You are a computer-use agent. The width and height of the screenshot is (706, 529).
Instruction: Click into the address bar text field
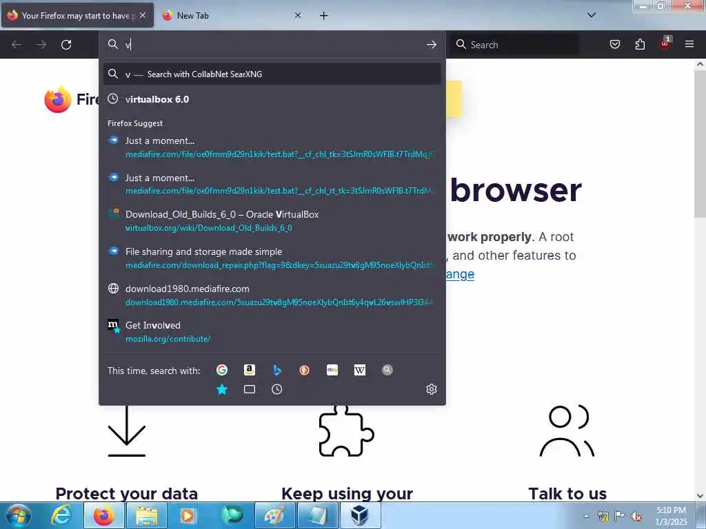(272, 45)
